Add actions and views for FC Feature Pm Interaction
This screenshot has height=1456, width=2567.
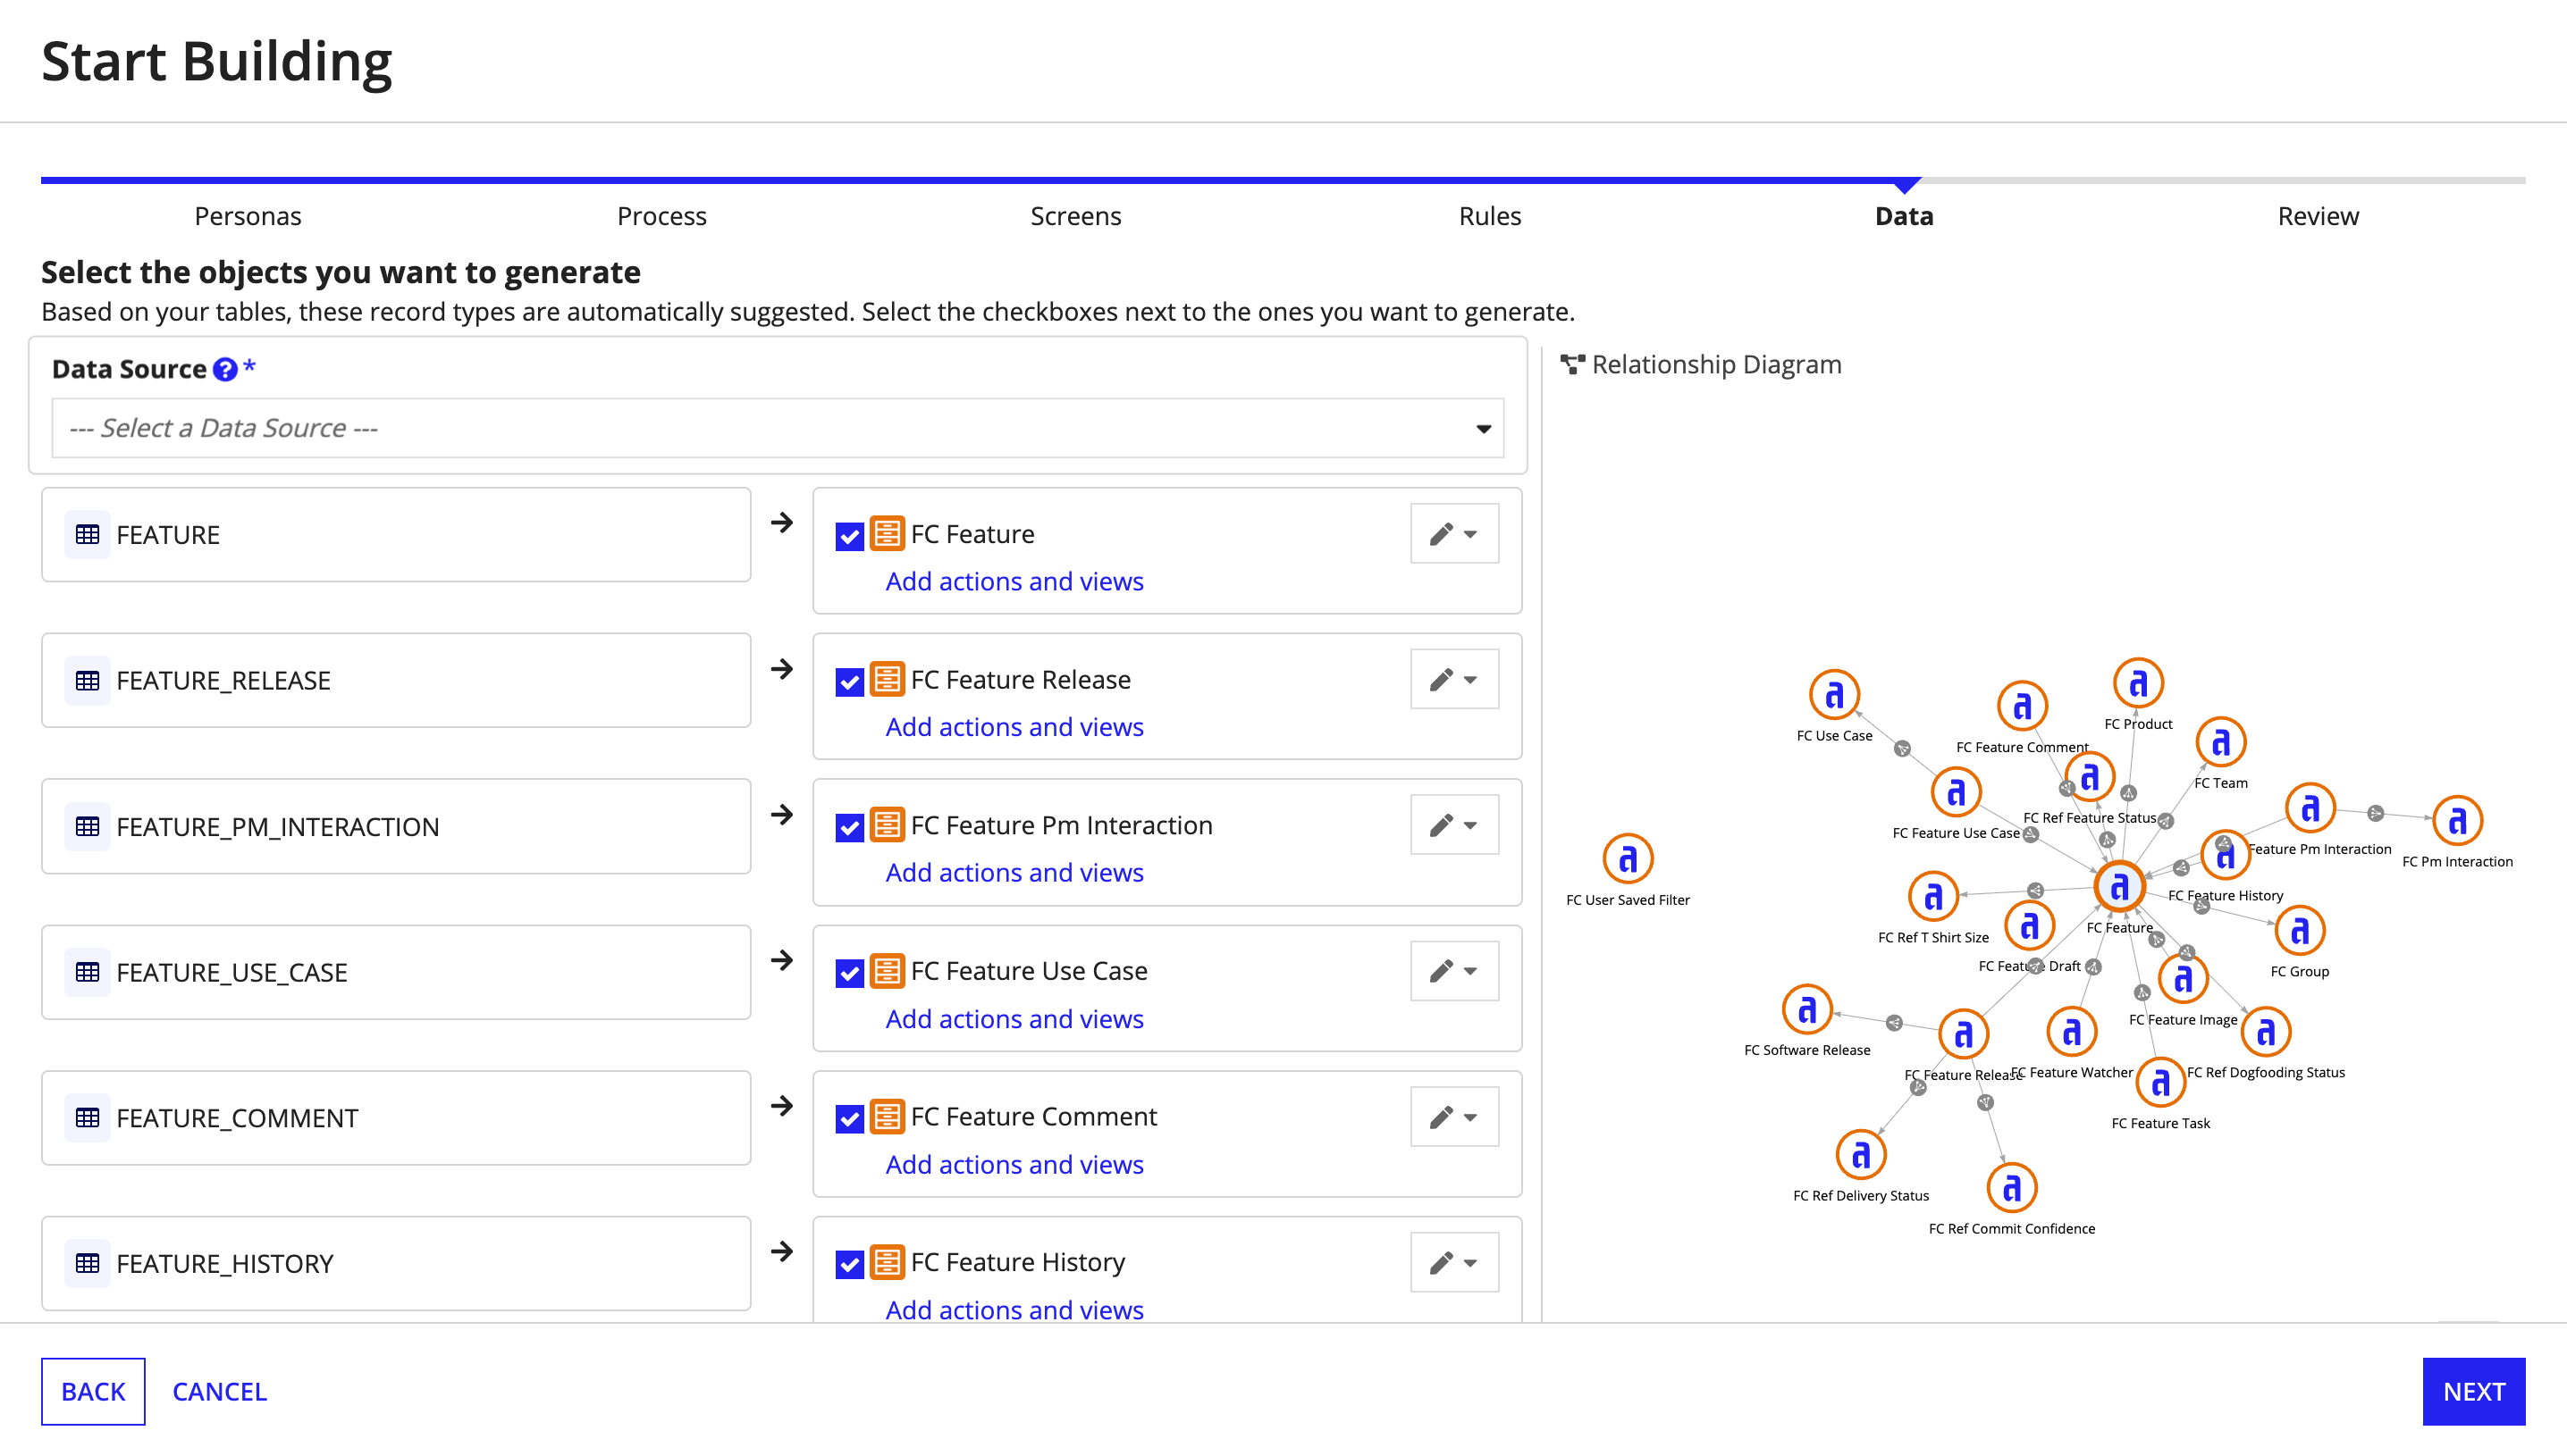coord(1014,873)
